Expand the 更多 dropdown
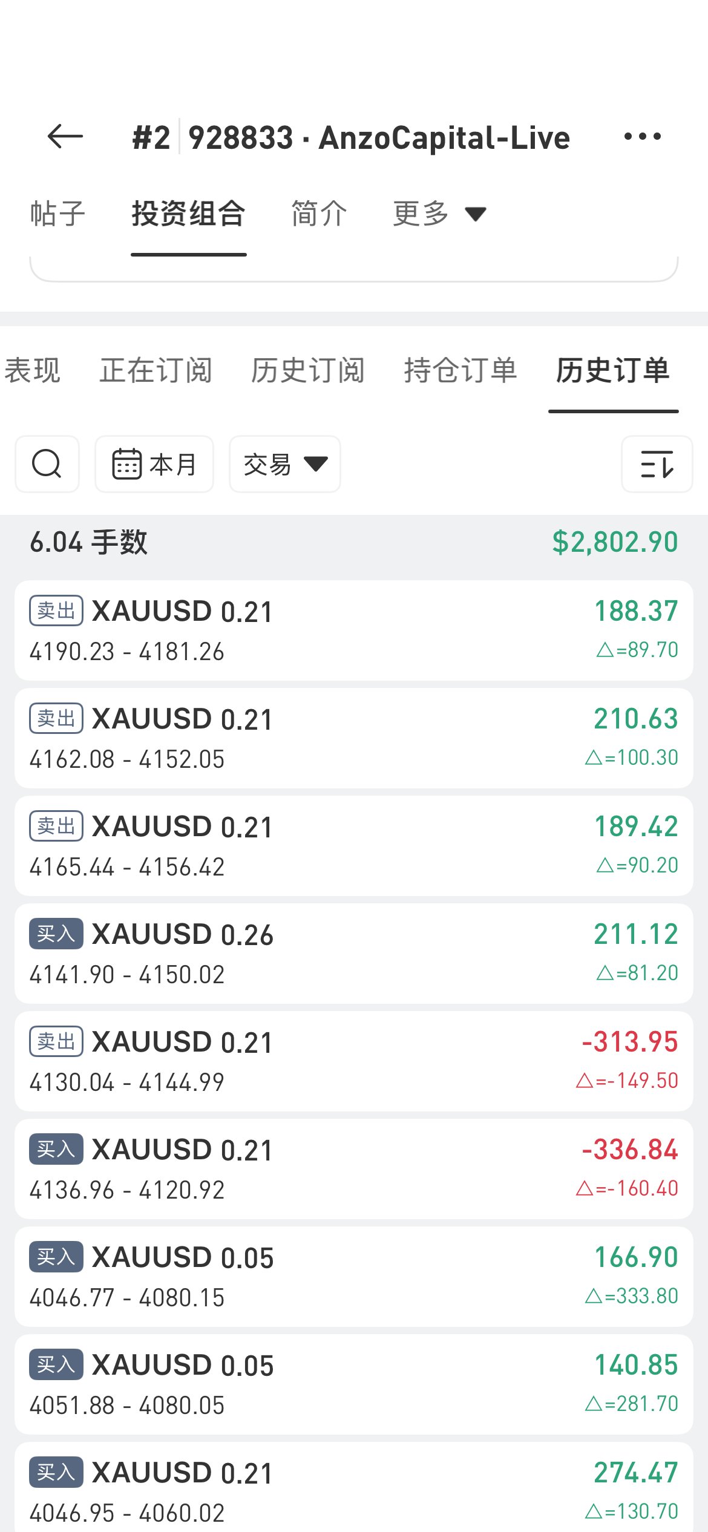 click(439, 214)
